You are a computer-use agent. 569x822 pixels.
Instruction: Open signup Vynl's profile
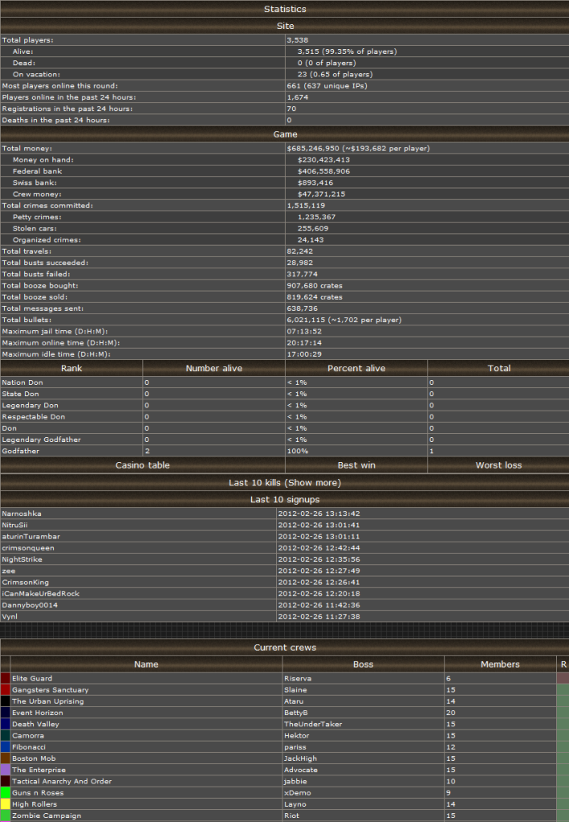tap(10, 616)
